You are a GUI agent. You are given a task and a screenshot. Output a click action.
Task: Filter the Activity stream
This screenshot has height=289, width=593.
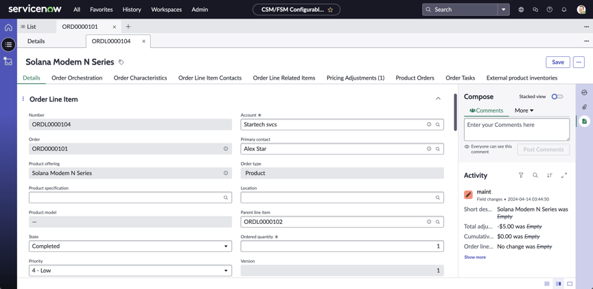pyautogui.click(x=521, y=175)
